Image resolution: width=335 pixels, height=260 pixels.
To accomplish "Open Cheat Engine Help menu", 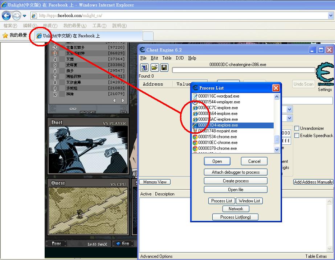I will click(x=192, y=58).
